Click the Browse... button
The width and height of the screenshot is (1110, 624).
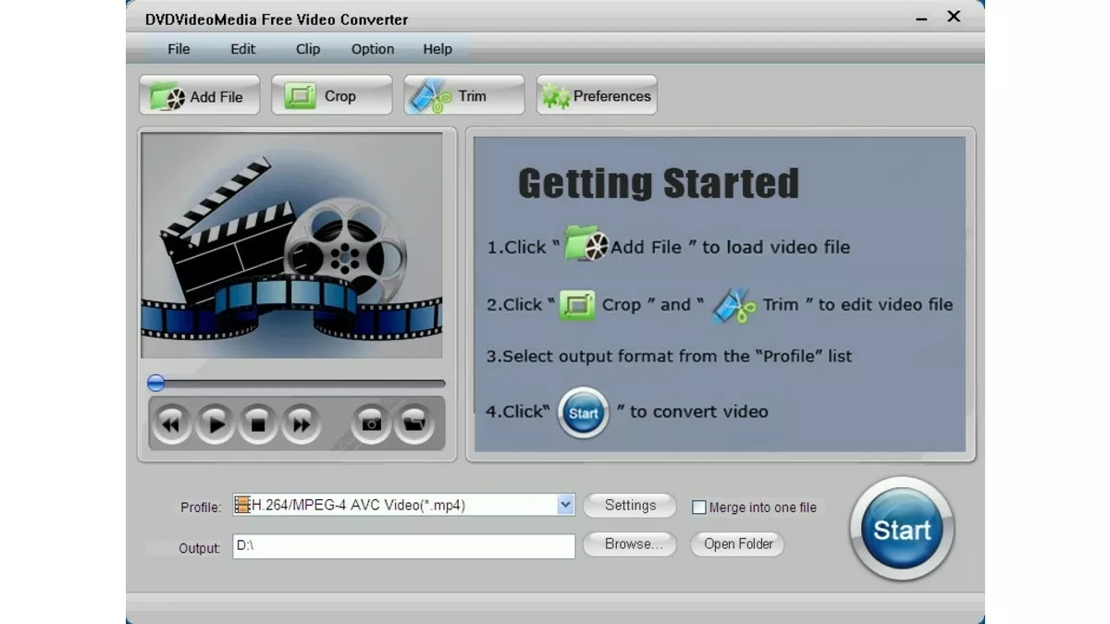click(634, 544)
